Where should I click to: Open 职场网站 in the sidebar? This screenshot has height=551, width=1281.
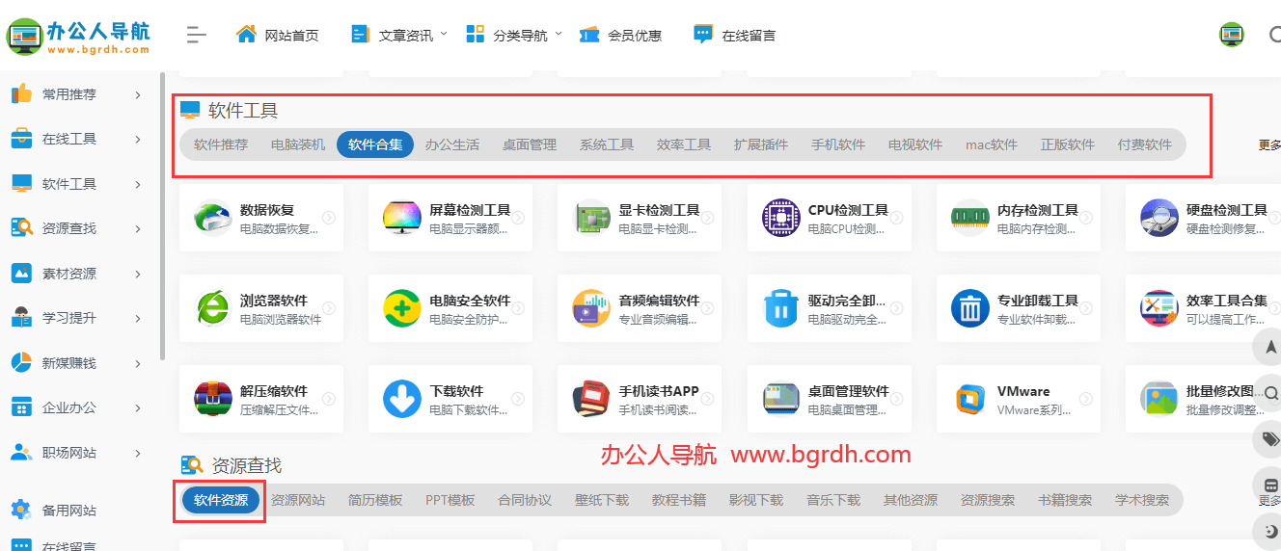click(77, 453)
